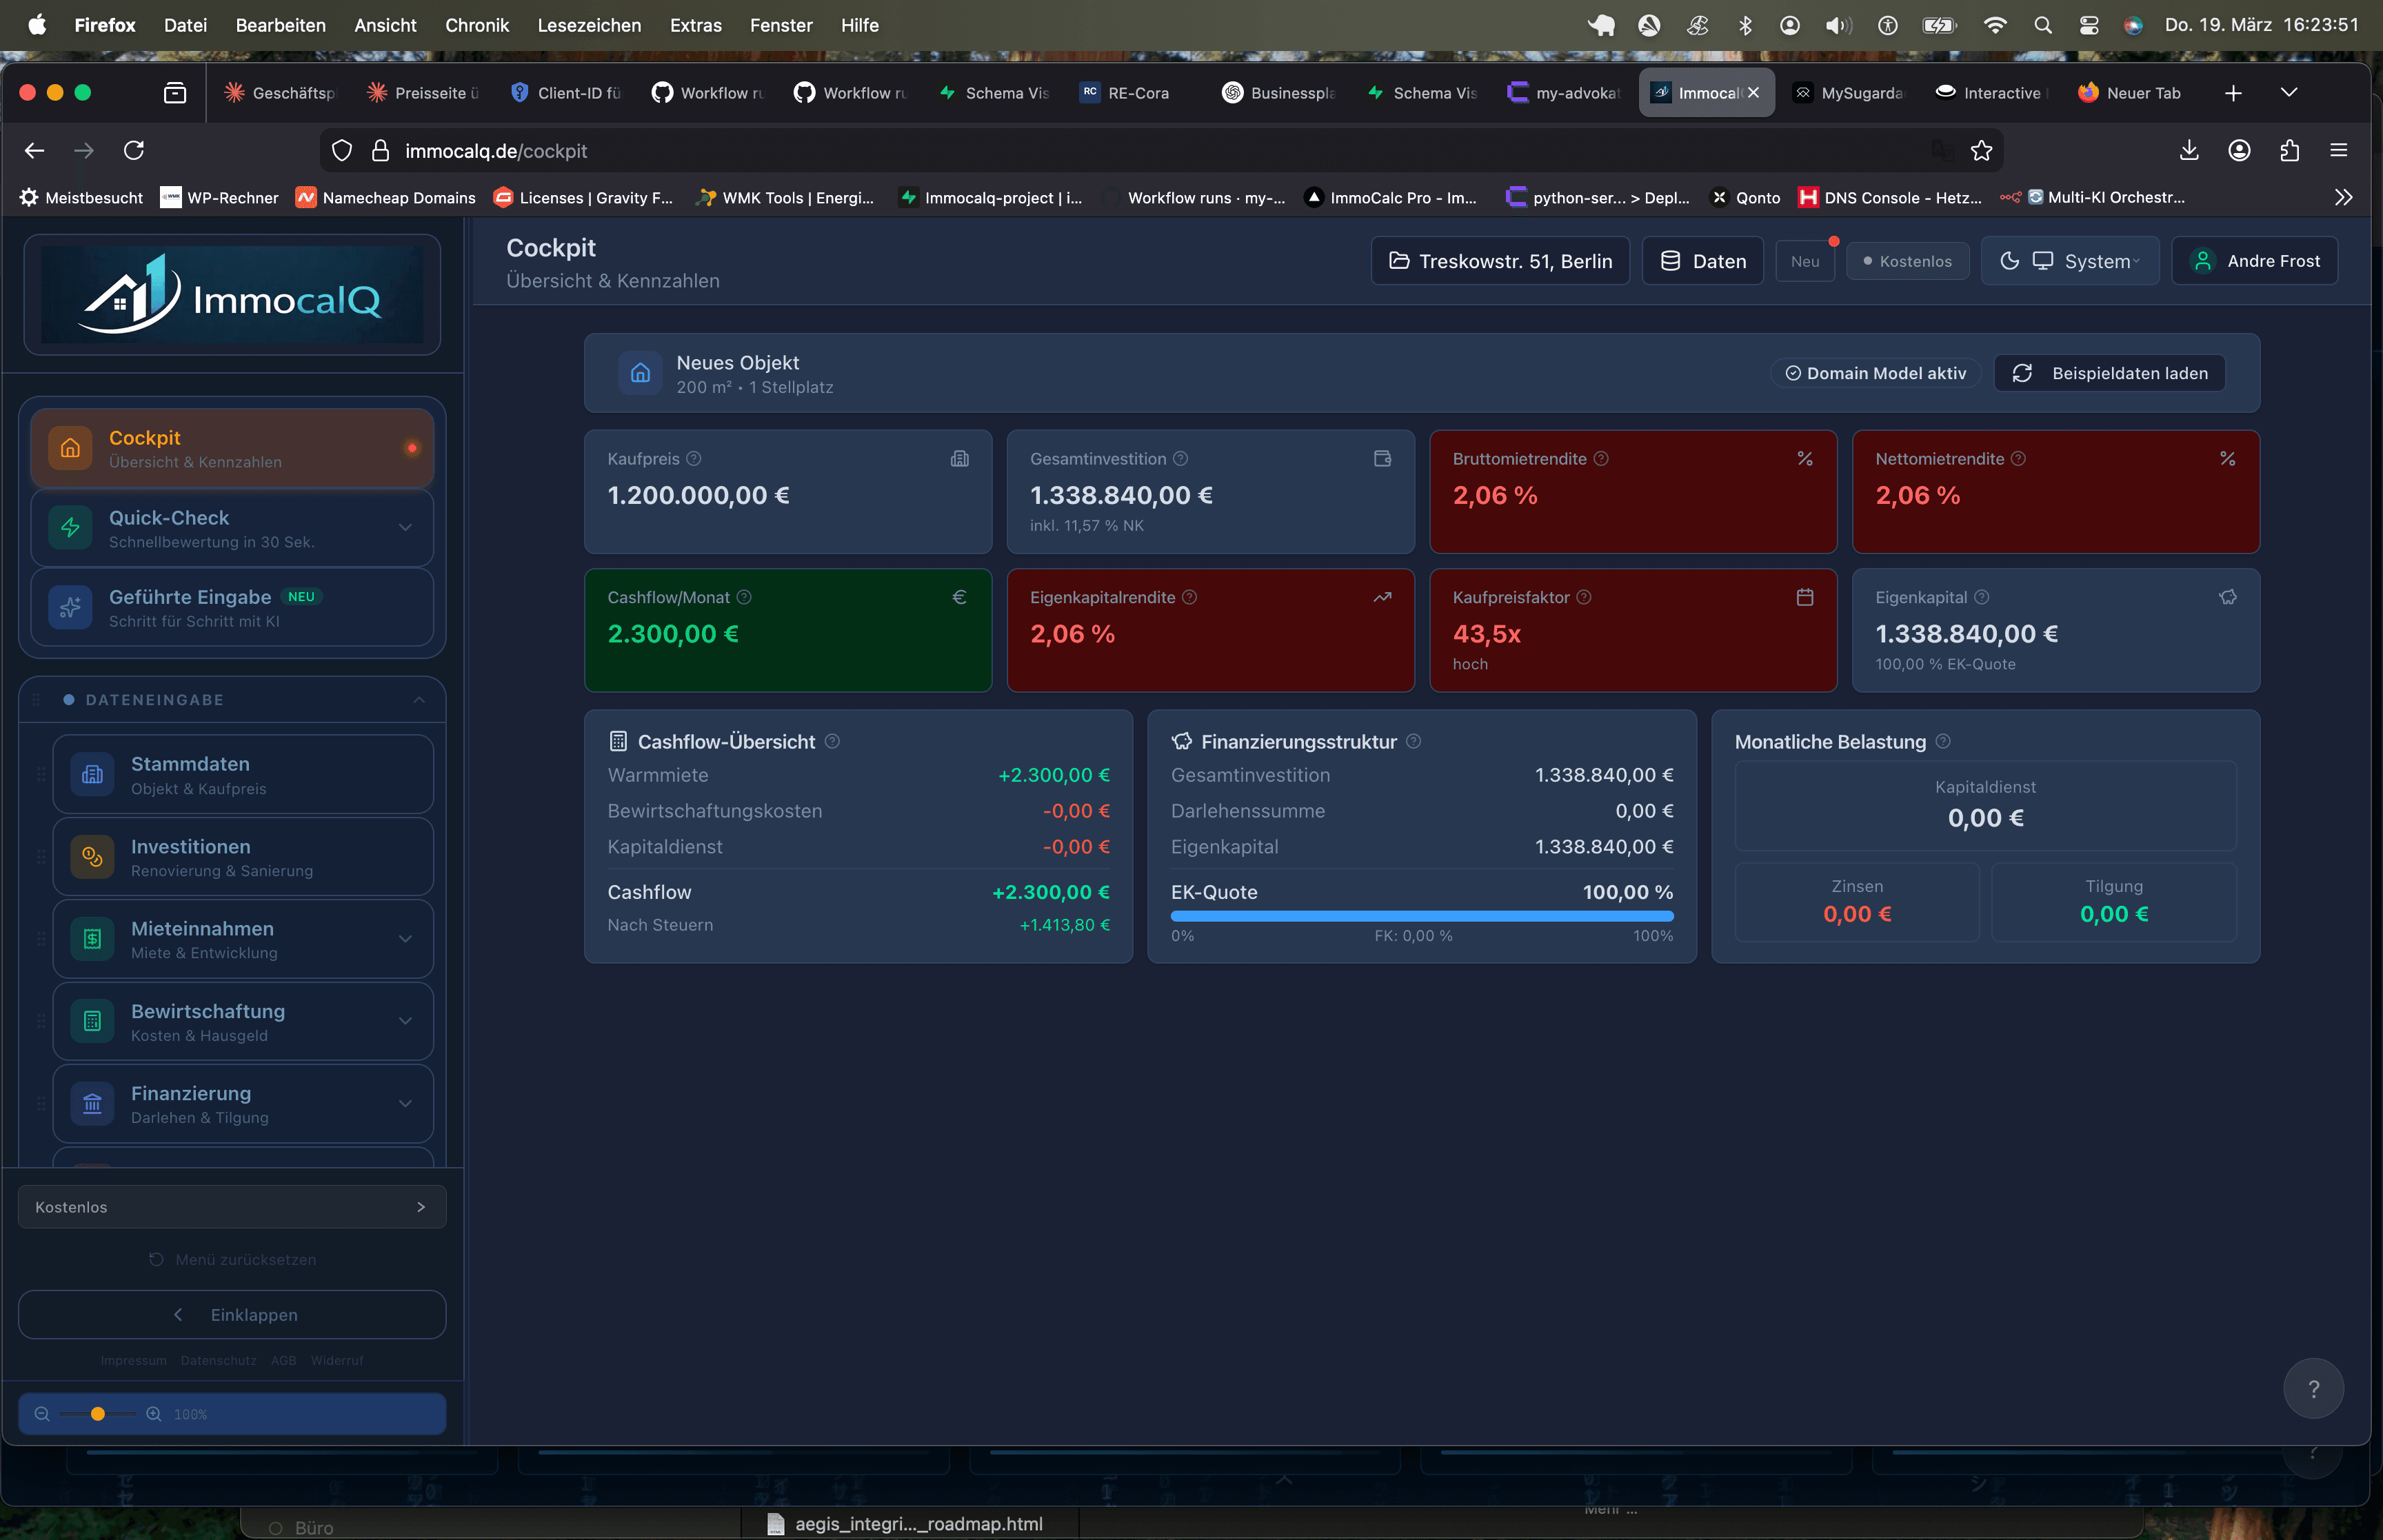Open the Treskowstr. 51, Berlin project selector
The height and width of the screenshot is (1540, 2383).
point(1500,261)
